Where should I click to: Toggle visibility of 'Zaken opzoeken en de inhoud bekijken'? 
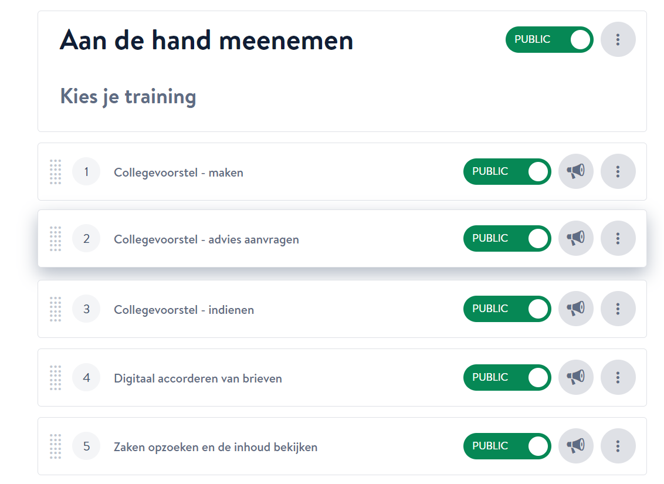pos(507,446)
